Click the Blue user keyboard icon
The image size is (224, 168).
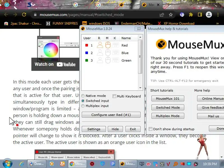click(x=116, y=53)
